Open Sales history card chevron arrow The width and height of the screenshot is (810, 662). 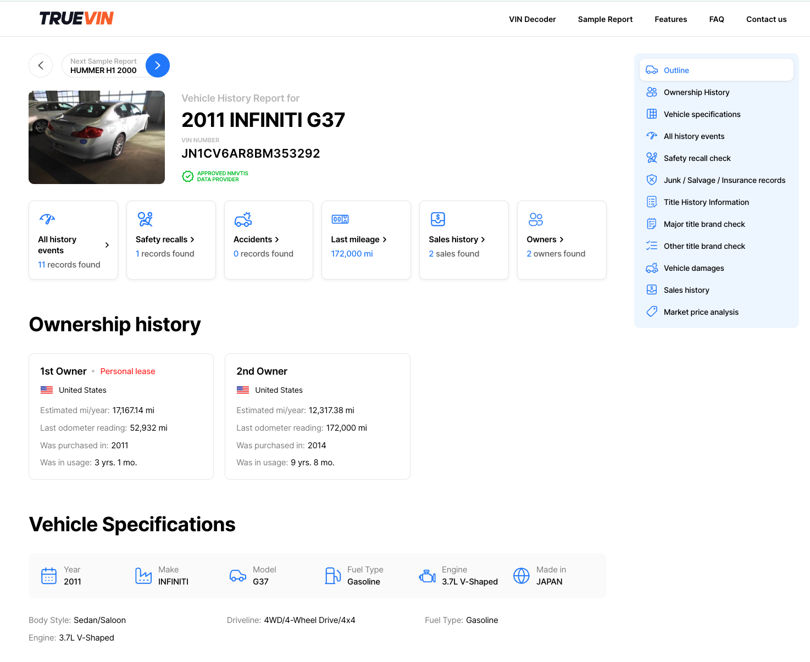pyautogui.click(x=483, y=240)
